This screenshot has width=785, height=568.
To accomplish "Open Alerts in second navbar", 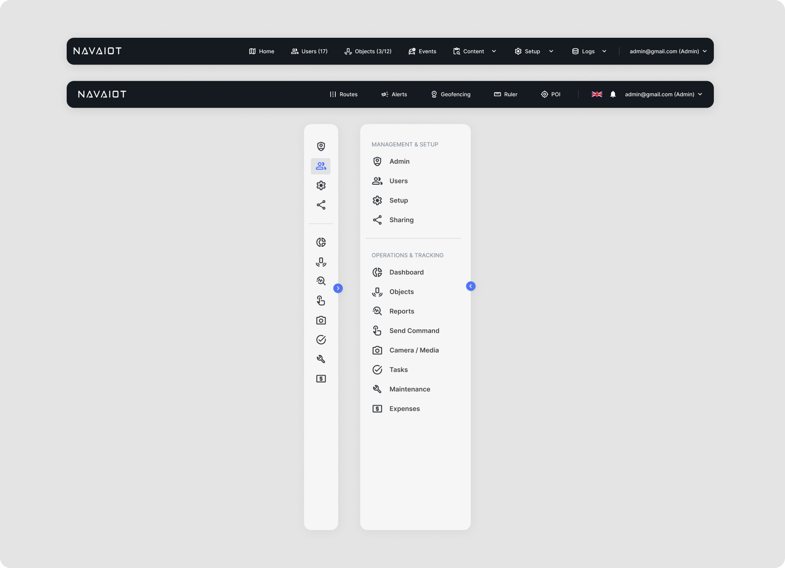I will coord(394,94).
